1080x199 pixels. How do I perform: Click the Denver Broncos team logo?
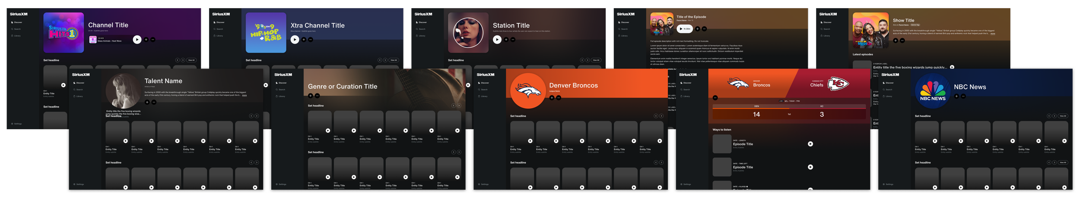(x=528, y=91)
